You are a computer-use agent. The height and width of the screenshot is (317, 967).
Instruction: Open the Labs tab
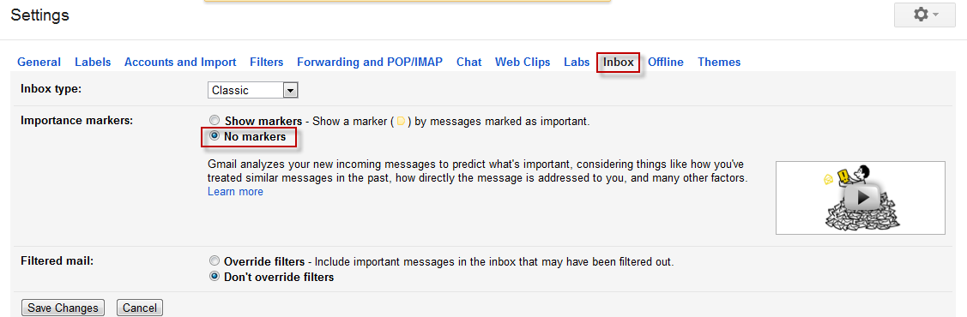[x=577, y=63]
